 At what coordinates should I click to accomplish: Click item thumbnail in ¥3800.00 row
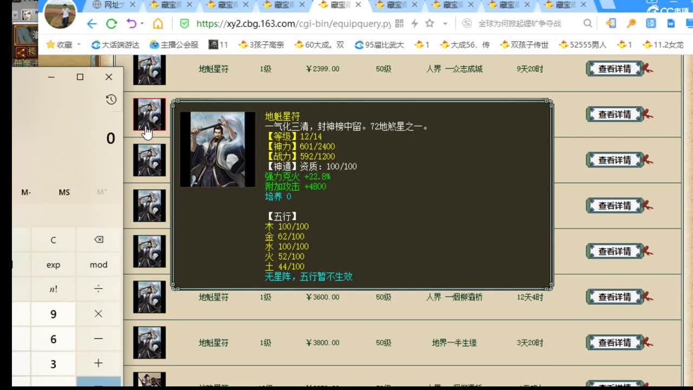(x=149, y=342)
